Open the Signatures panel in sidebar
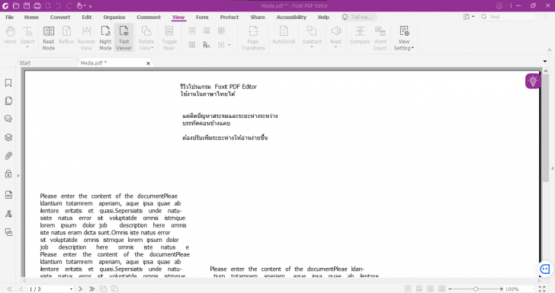The width and height of the screenshot is (555, 293). (8, 214)
